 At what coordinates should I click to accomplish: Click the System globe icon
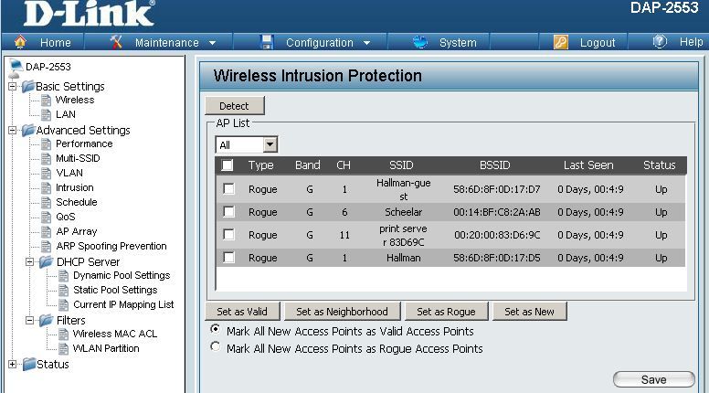point(420,42)
